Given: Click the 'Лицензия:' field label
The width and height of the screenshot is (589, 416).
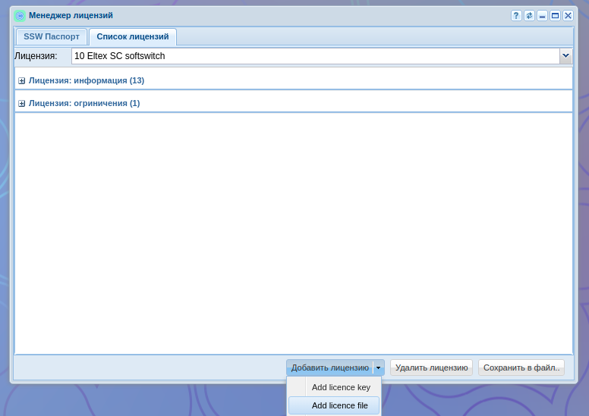Looking at the screenshot, I should click(x=36, y=56).
